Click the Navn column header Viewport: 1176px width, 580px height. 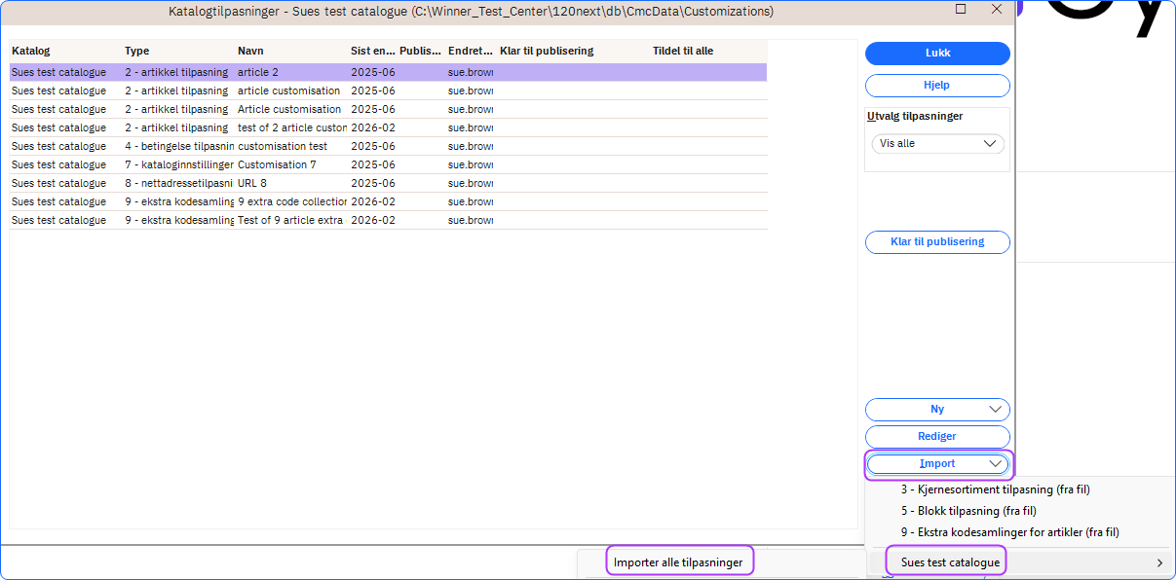point(250,51)
